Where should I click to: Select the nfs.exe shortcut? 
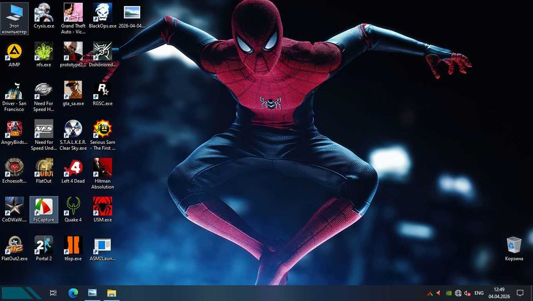click(44, 54)
